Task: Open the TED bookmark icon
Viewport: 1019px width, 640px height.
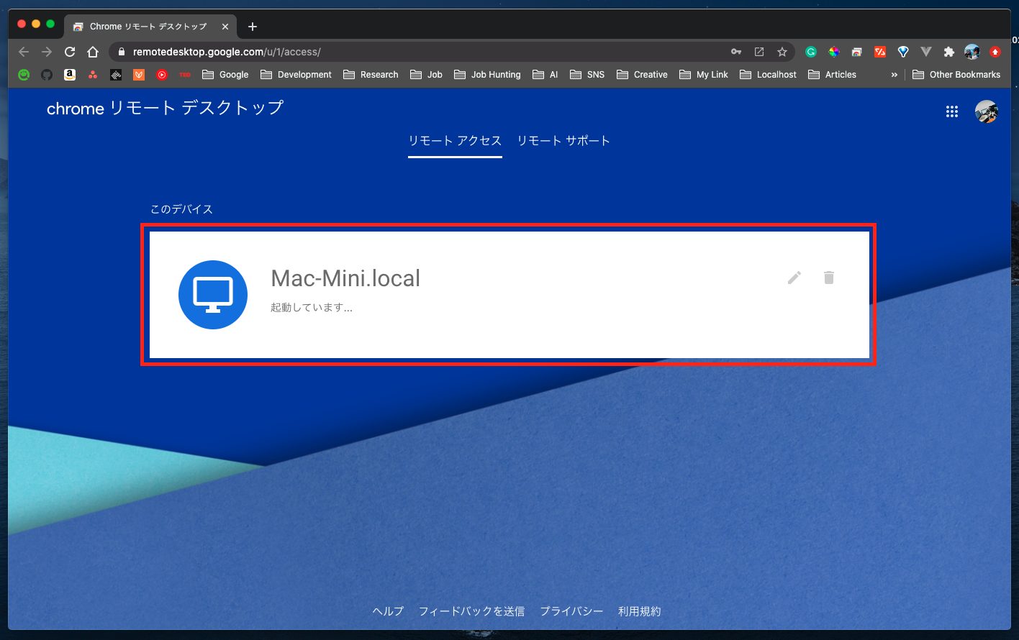Action: (x=185, y=74)
